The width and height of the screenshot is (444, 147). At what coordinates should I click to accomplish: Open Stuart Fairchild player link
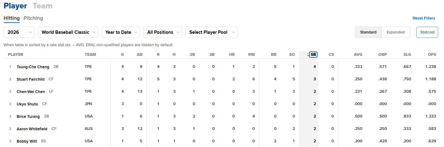(x=31, y=79)
